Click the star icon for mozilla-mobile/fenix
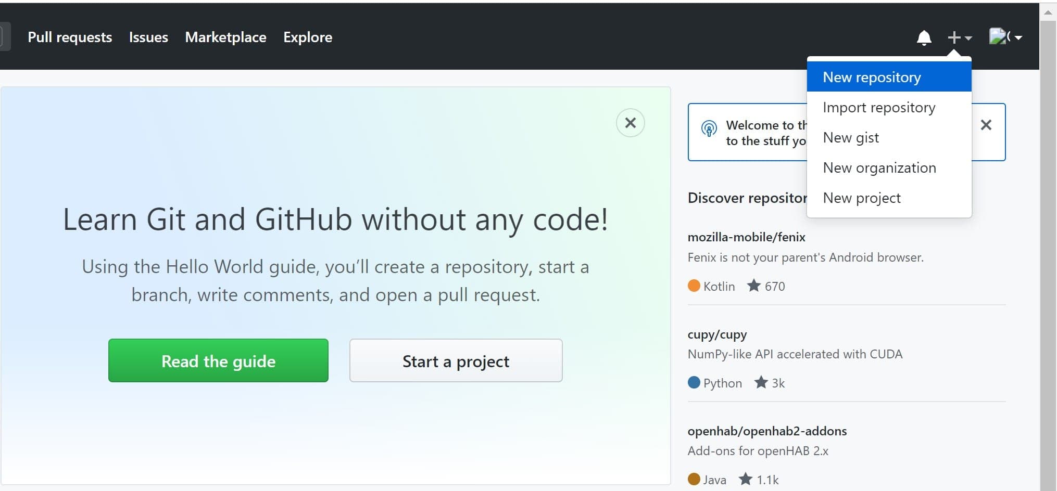 tap(753, 286)
